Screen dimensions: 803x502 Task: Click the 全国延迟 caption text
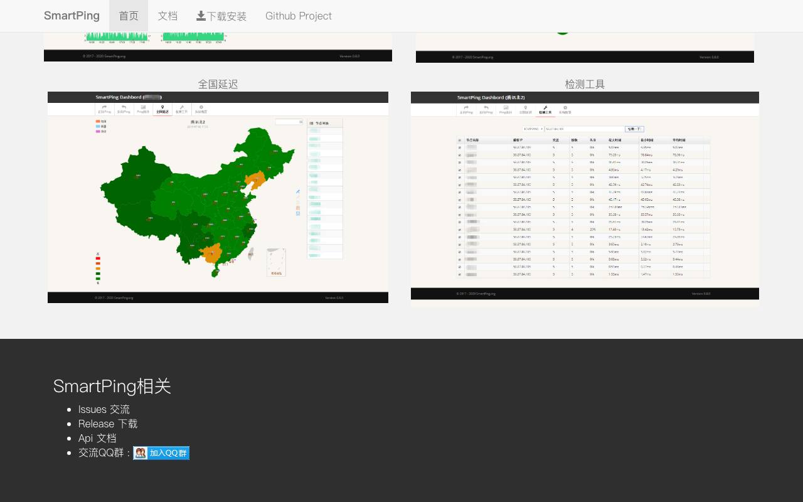click(218, 84)
